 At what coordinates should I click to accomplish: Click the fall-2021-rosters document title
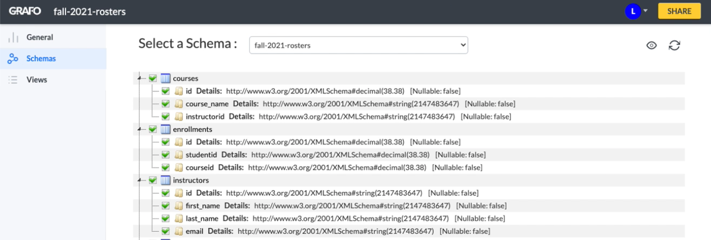click(x=90, y=11)
